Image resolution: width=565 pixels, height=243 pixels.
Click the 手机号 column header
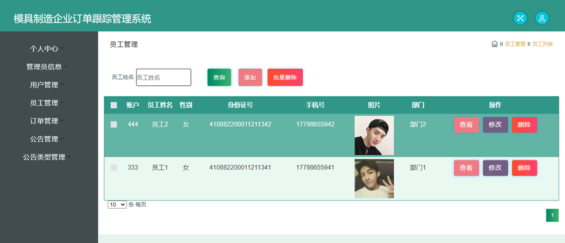point(316,105)
